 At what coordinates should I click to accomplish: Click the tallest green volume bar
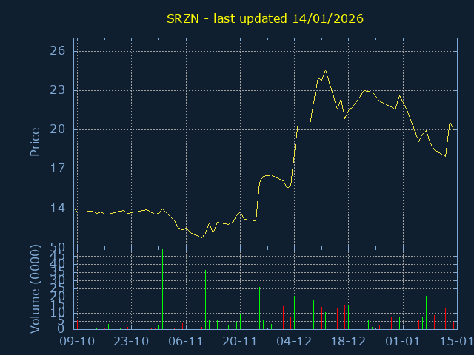pyautogui.click(x=259, y=308)
